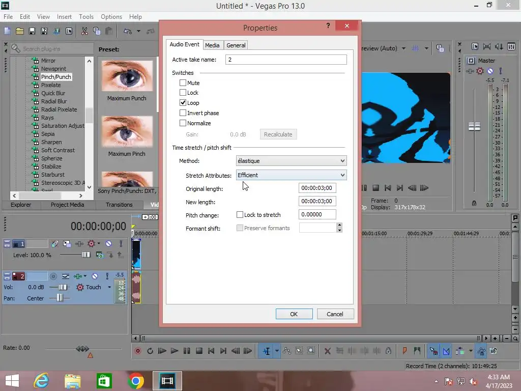Click the Open folder icon in toolbar

20,31
